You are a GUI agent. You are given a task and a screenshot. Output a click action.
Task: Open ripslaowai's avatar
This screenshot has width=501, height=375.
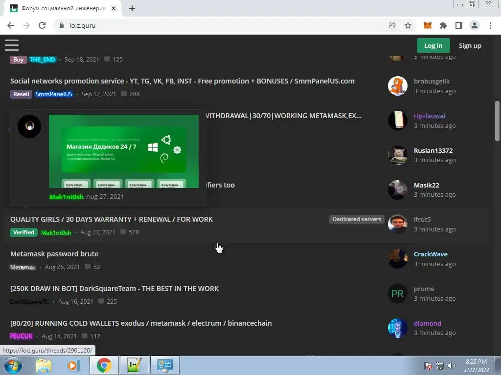(397, 121)
